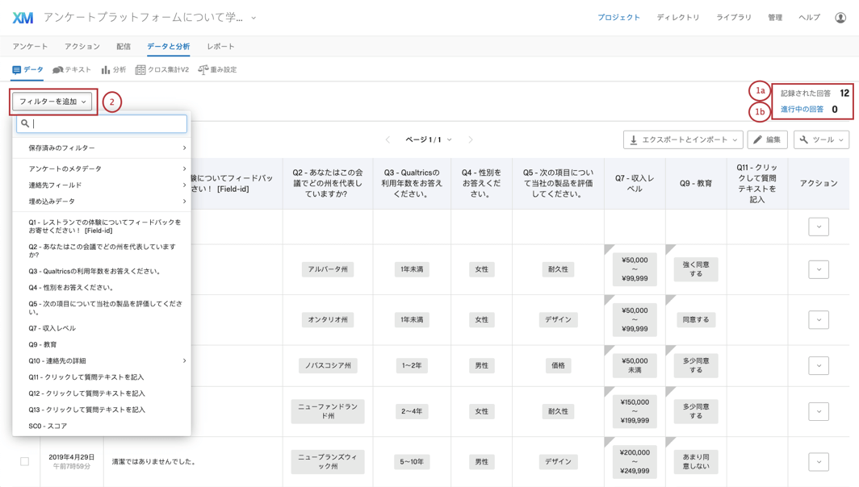Image resolution: width=859 pixels, height=487 pixels.
Task: Switch to データと分析 tab
Action: (168, 47)
